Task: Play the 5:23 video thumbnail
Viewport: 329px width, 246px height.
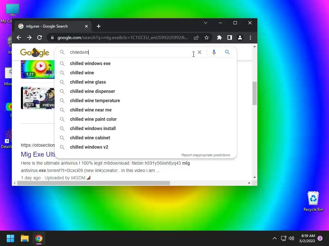Action: (38, 98)
